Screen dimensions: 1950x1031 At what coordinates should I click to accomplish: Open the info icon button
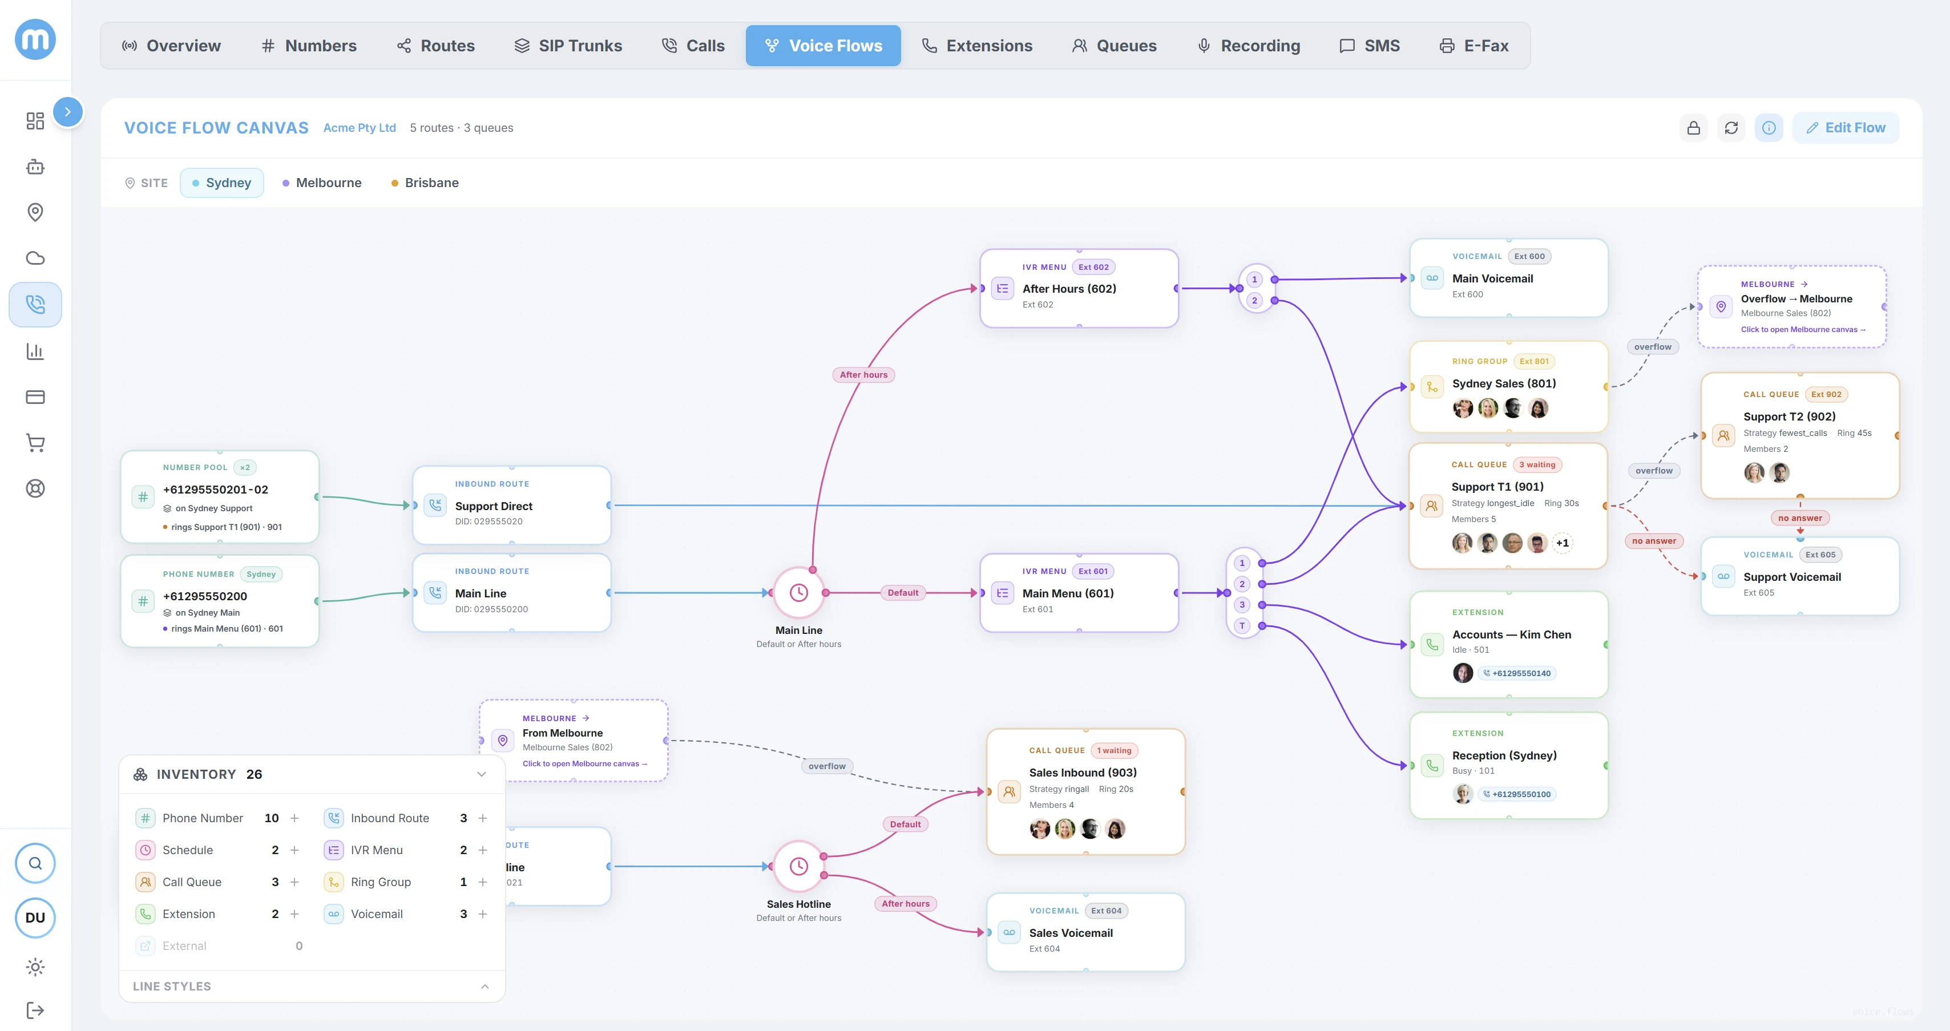click(x=1769, y=128)
